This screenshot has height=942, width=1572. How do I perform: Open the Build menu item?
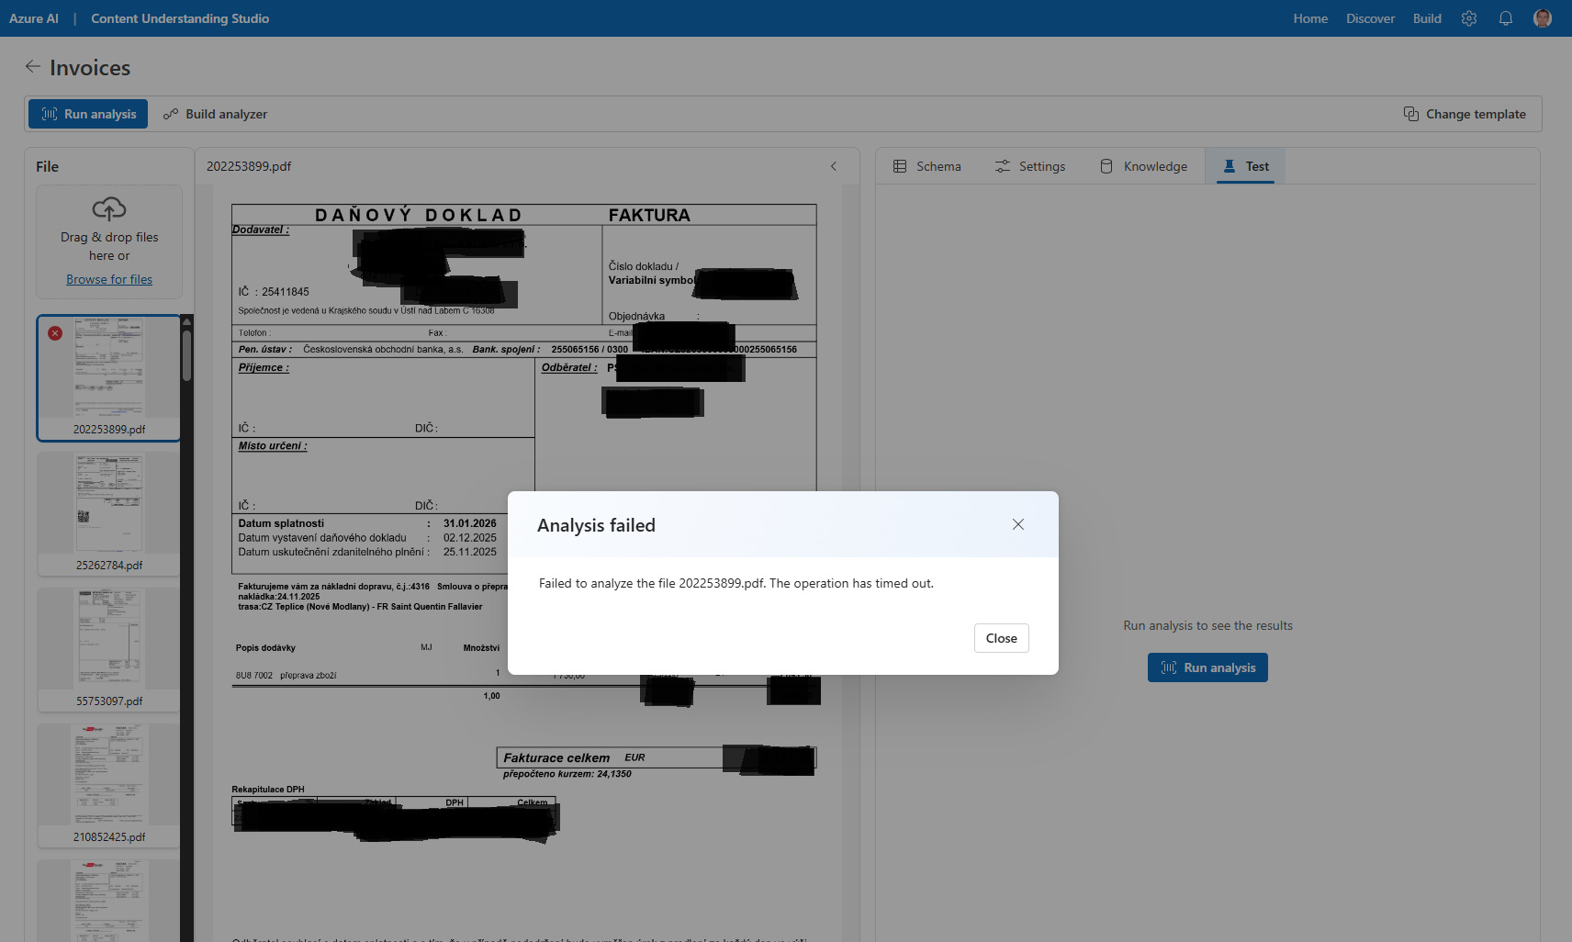(x=1427, y=18)
